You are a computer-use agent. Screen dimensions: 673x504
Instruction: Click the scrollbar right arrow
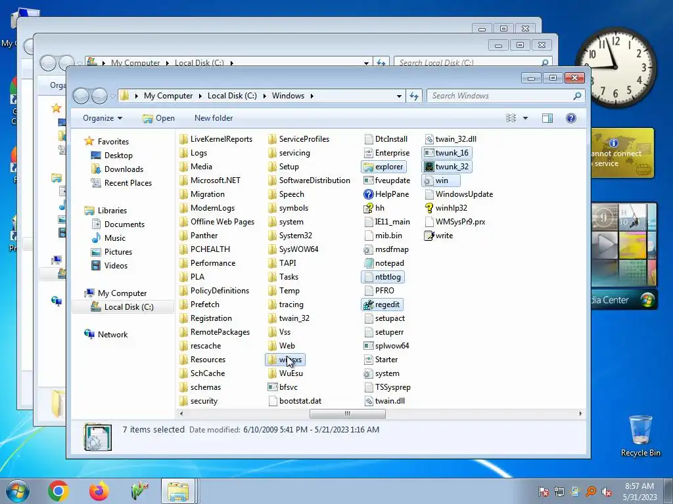[x=580, y=413]
